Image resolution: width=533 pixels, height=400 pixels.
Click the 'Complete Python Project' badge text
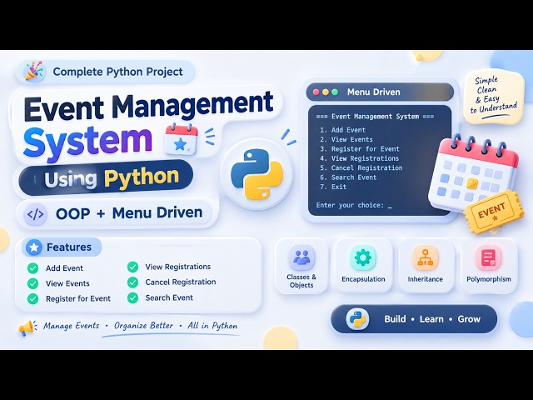pyautogui.click(x=117, y=72)
